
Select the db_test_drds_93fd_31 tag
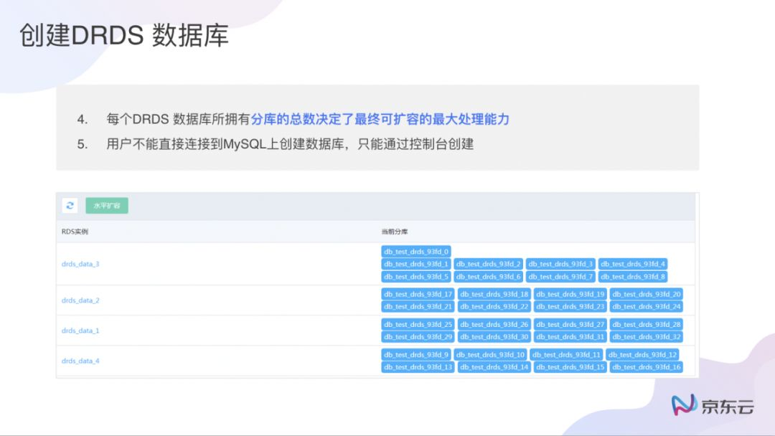[570, 337]
